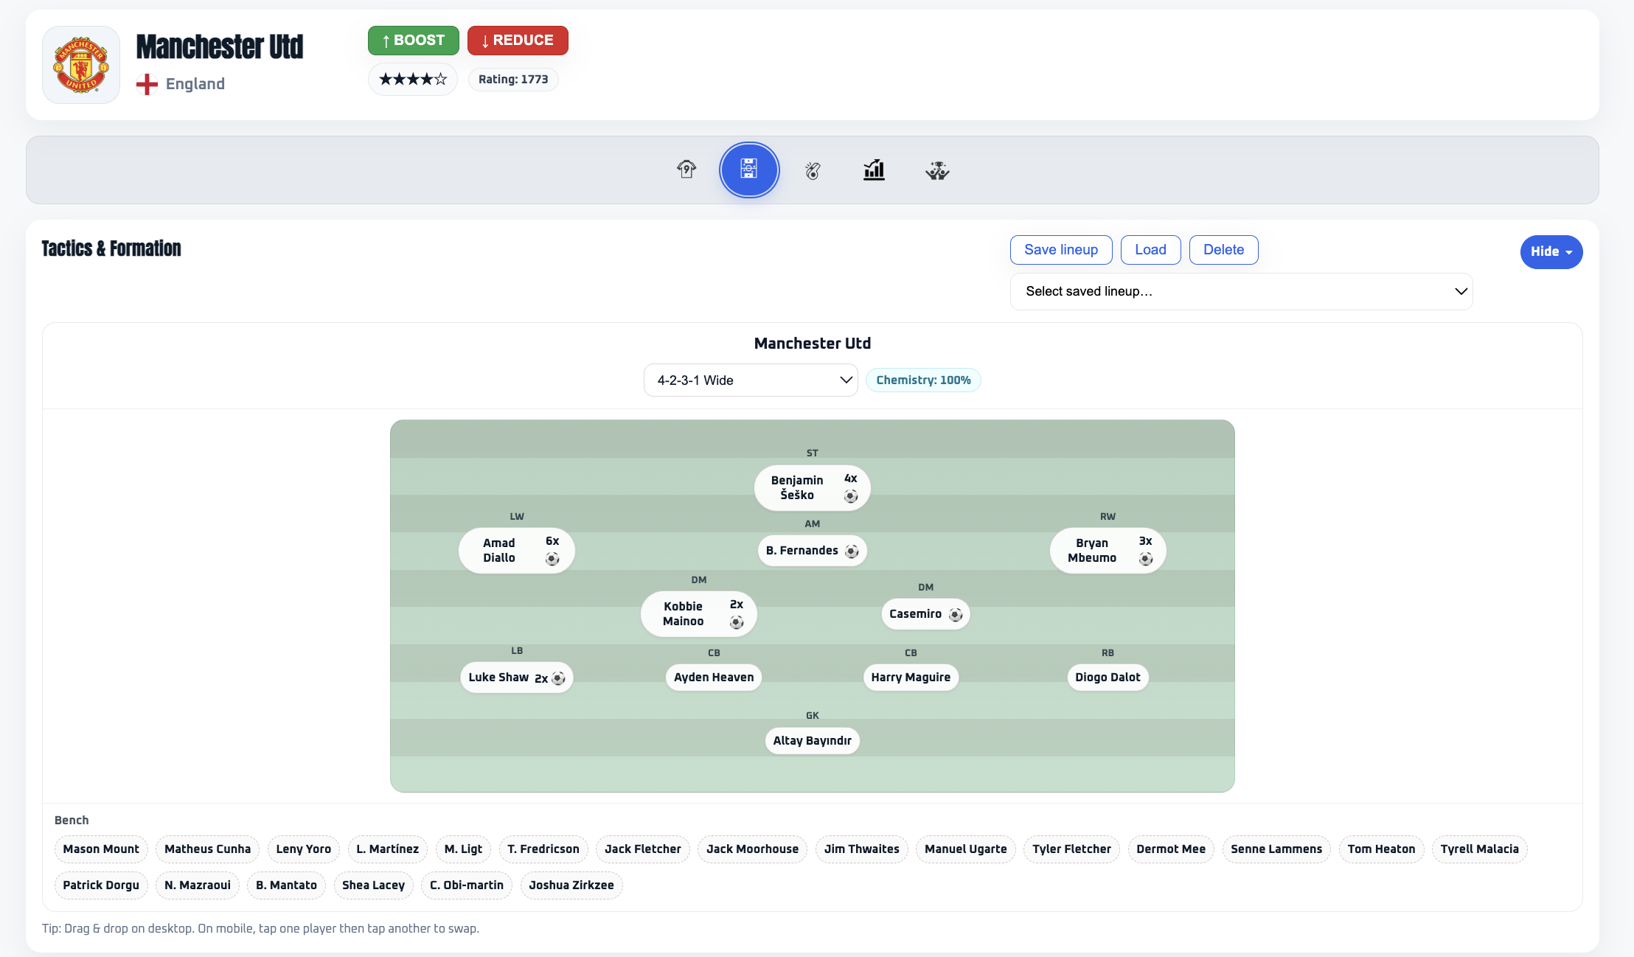
Task: Open the squad shirt icon tab
Action: [686, 170]
